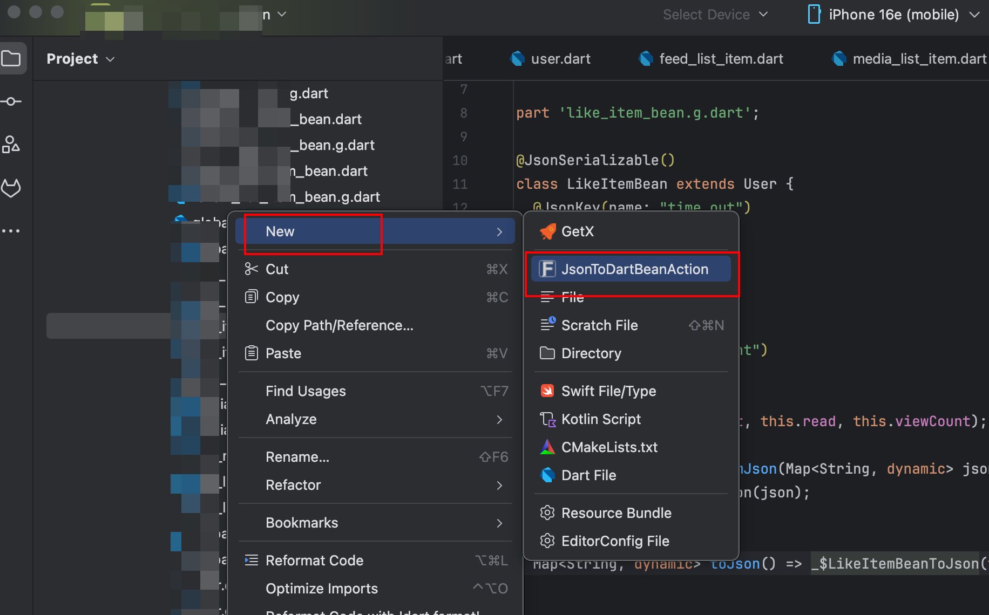
Task: Click the Dart icon on user.dart tab
Action: [x=518, y=58]
